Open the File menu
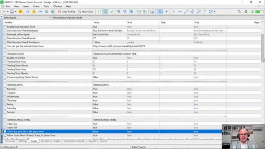This screenshot has height=149, width=265. tap(8, 7)
